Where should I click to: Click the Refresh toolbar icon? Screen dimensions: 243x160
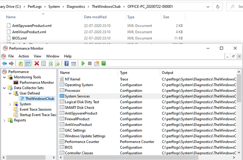click(x=51, y=64)
